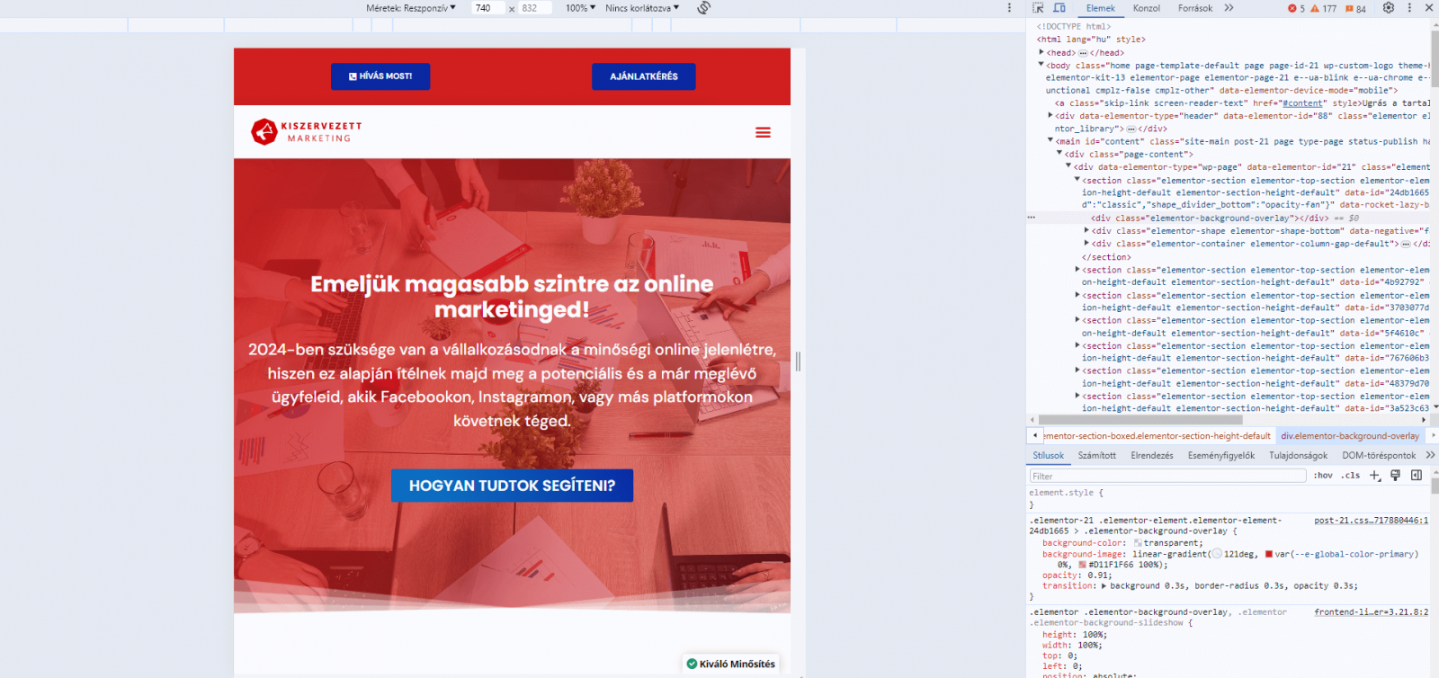
Task: Click the opacity 0.91 value
Action: (1099, 575)
